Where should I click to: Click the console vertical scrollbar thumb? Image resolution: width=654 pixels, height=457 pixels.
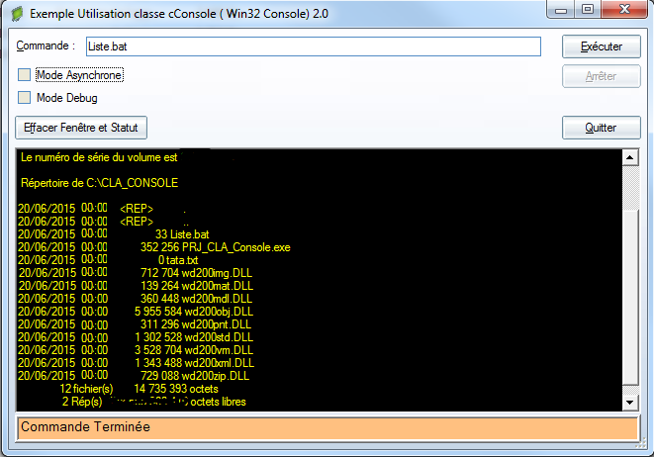click(x=630, y=298)
